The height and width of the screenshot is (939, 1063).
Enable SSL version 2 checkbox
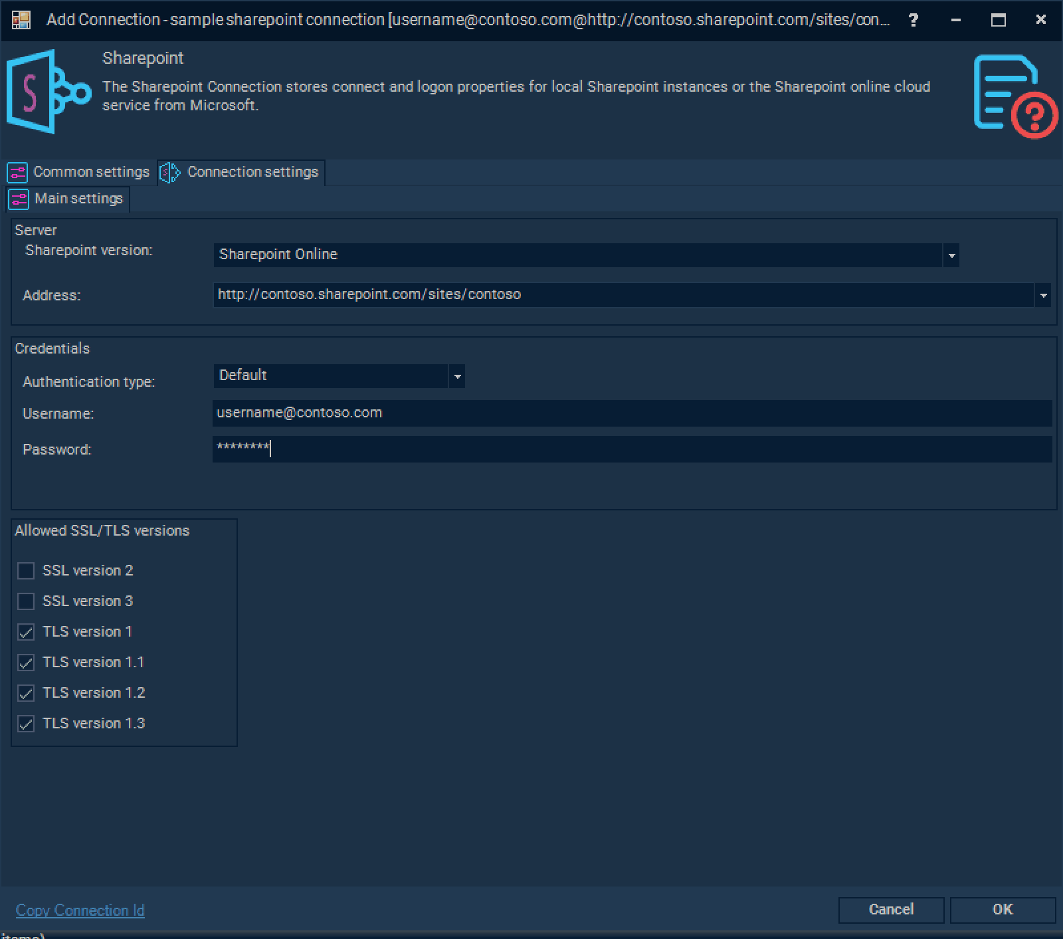tap(26, 571)
